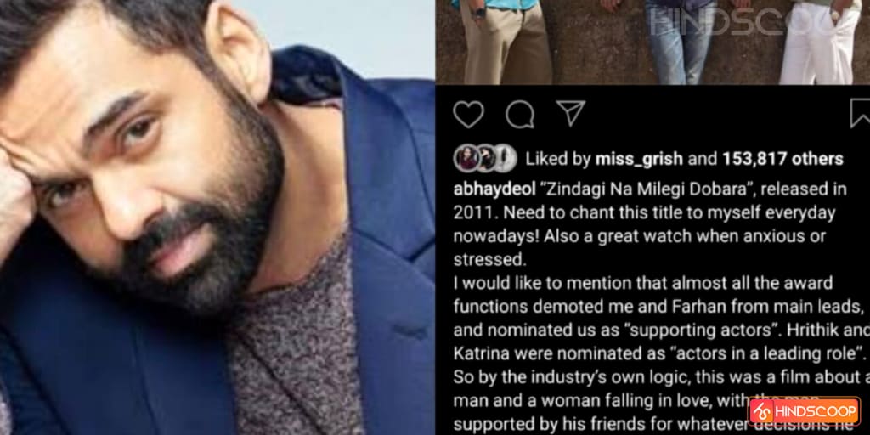Save post with the bookmark icon
Screen dimensions: 870x435
coord(860,114)
